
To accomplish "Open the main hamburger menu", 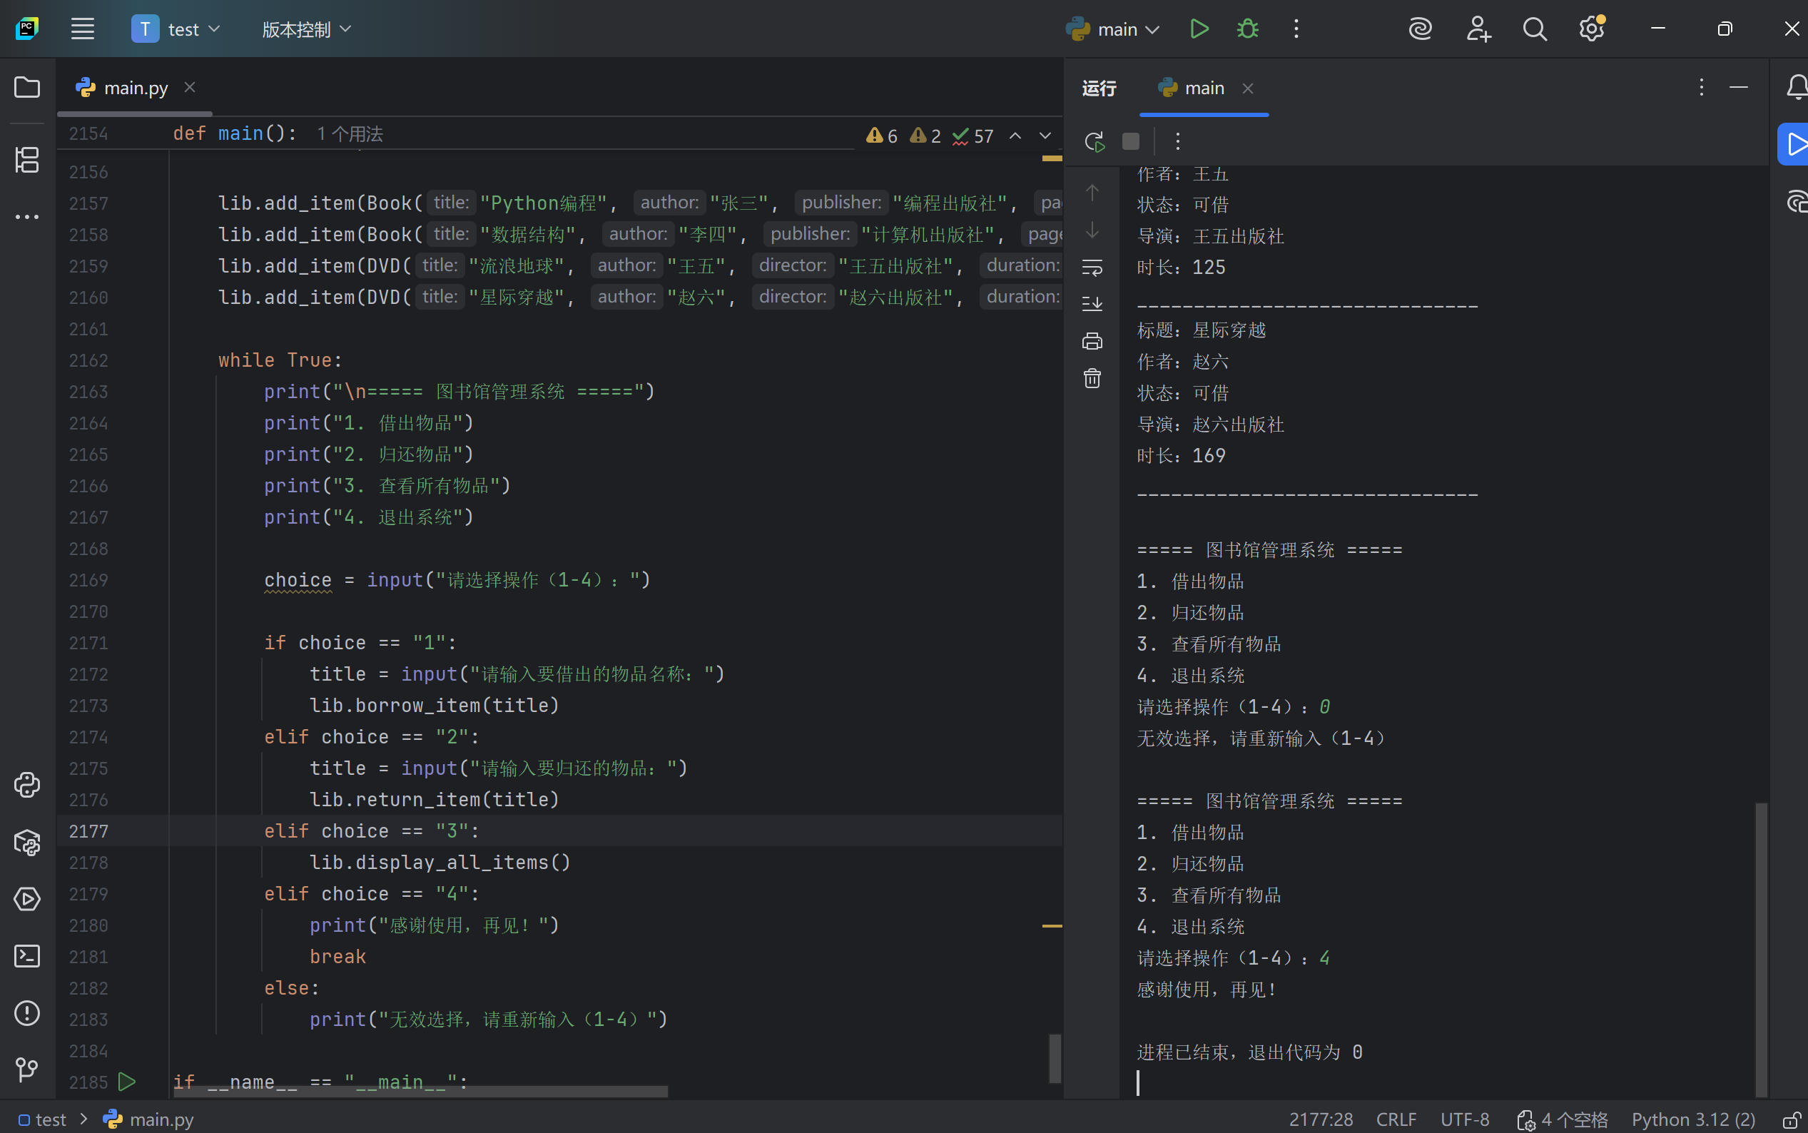I will pos(83,29).
